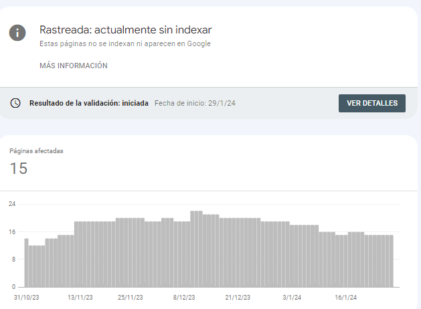421x309 pixels.
Task: Click "Estas páginas no se indexan ni aparecen en Google"
Action: (125, 43)
